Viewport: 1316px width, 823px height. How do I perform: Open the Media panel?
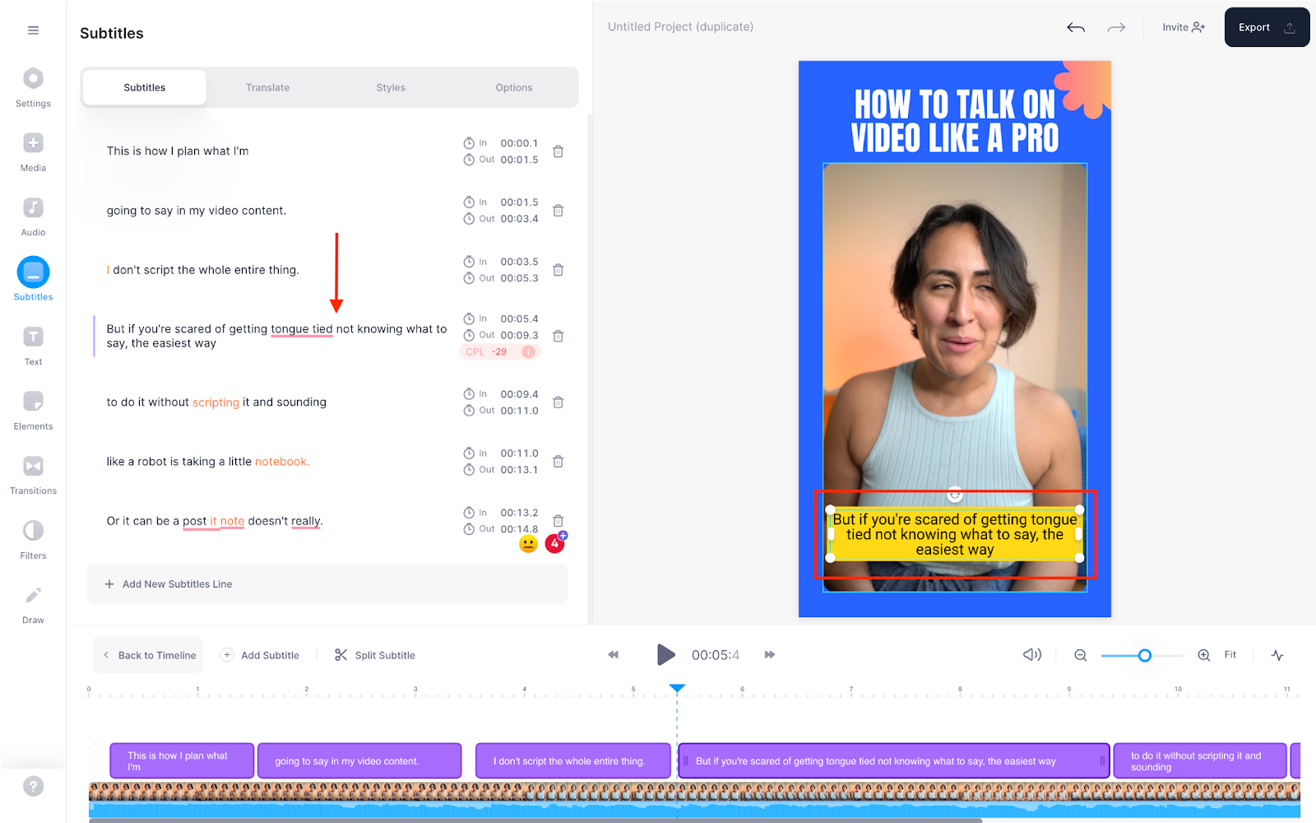pyautogui.click(x=33, y=152)
